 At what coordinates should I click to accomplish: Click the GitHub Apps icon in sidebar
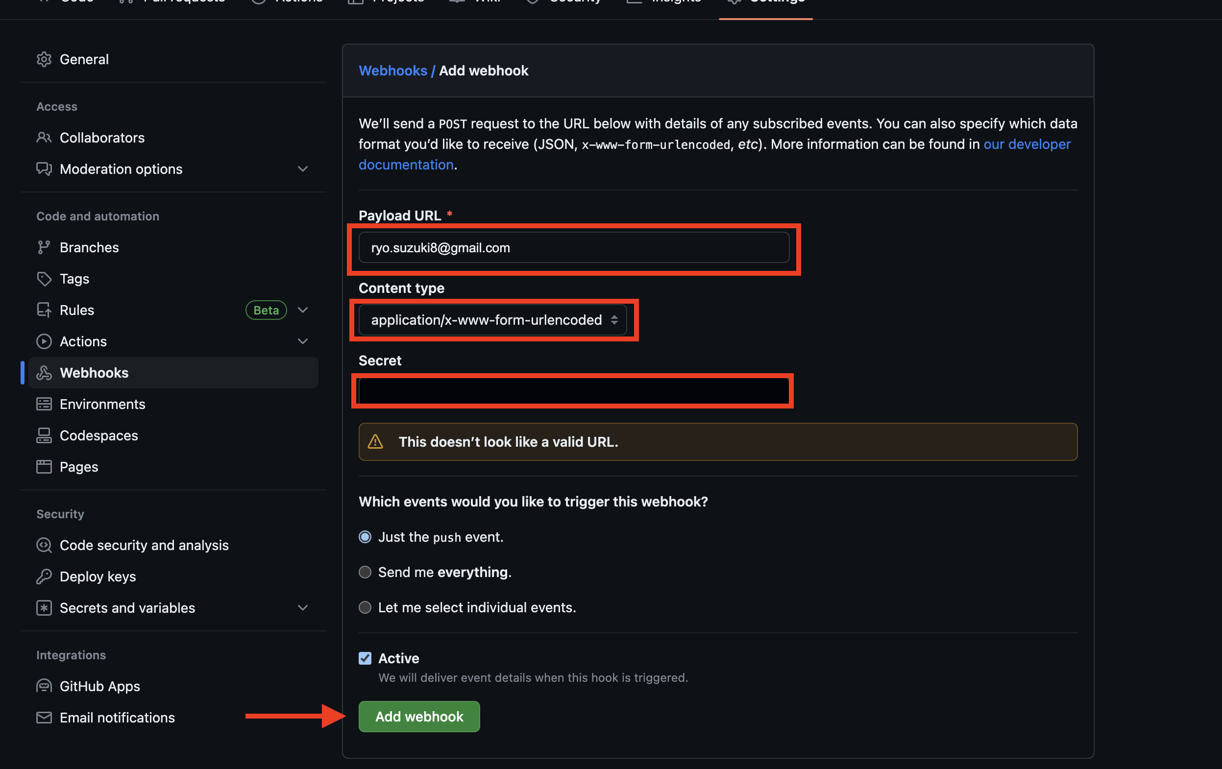pos(44,685)
